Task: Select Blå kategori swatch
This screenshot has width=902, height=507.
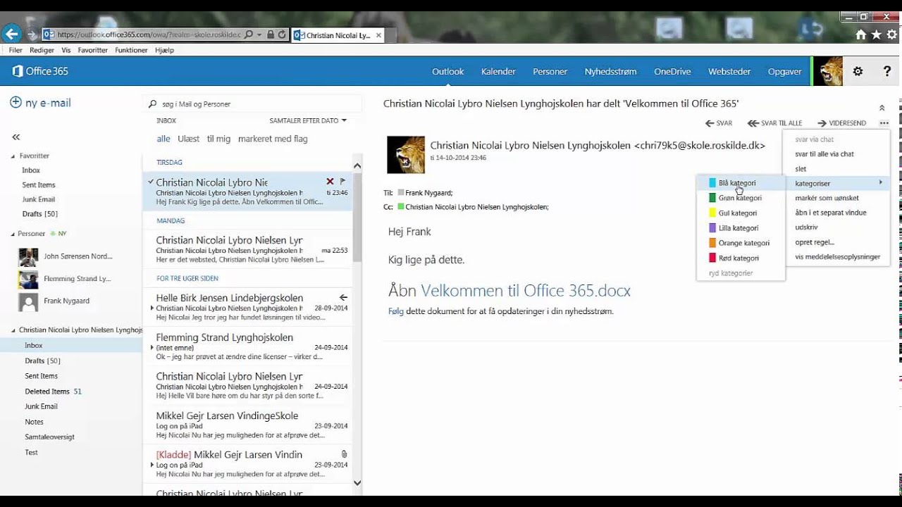Action: click(x=712, y=183)
